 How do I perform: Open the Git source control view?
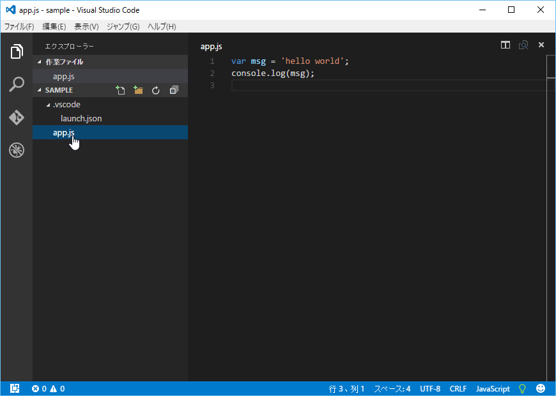[17, 118]
